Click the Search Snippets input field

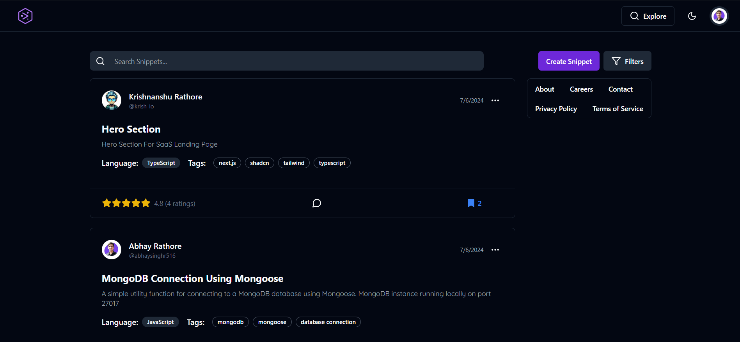(x=287, y=61)
